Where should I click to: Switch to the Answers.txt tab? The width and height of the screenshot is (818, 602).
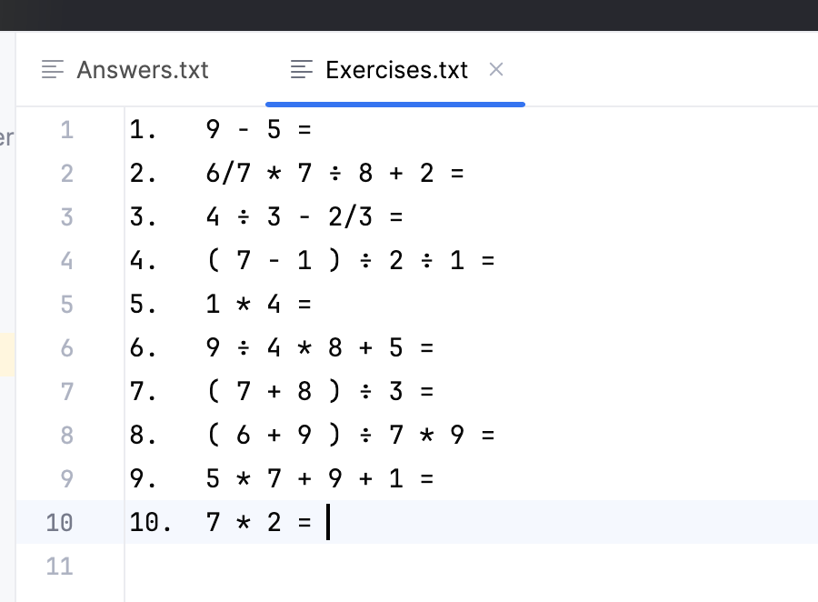point(142,70)
